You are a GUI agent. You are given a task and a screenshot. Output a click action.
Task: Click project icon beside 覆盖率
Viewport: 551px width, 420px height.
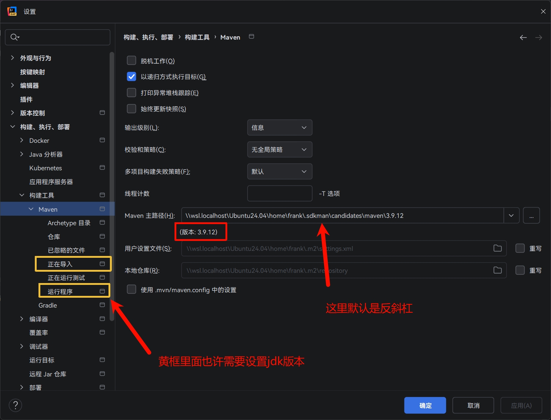click(102, 332)
